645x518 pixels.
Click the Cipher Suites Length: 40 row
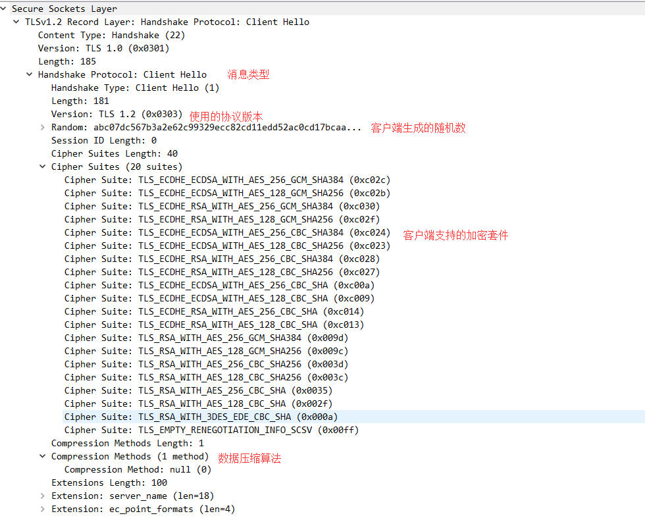114,153
